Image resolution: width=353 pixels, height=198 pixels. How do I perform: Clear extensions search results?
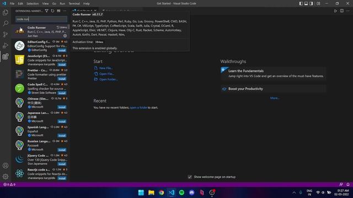tap(58, 11)
